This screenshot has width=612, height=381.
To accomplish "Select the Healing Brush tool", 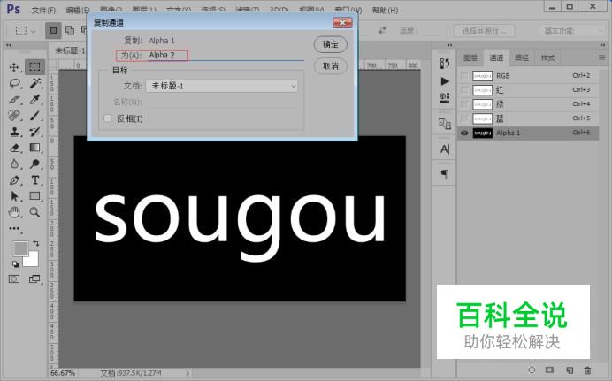I will [x=14, y=116].
